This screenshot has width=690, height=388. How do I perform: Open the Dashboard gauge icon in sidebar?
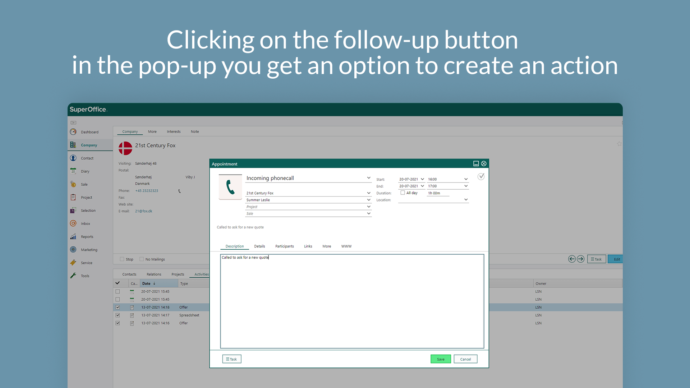point(73,132)
